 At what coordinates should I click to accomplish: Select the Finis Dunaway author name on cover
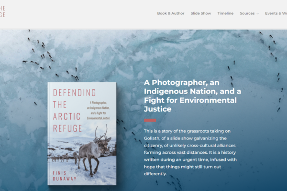[x=65, y=176]
